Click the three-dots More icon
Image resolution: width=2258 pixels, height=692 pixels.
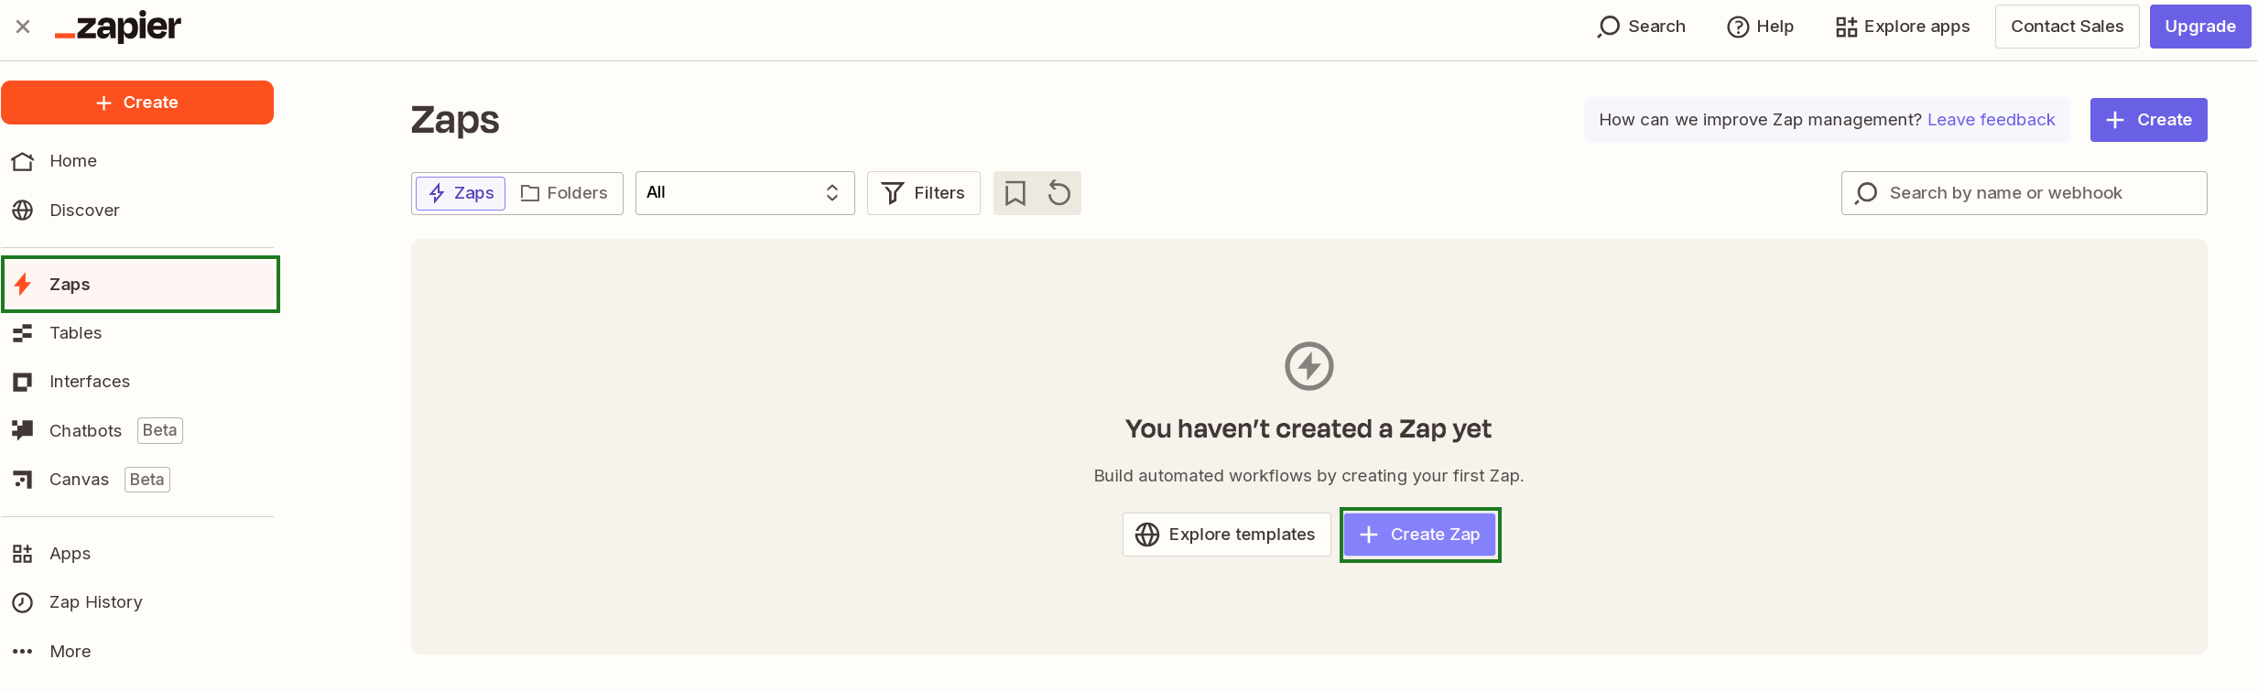click(x=23, y=652)
